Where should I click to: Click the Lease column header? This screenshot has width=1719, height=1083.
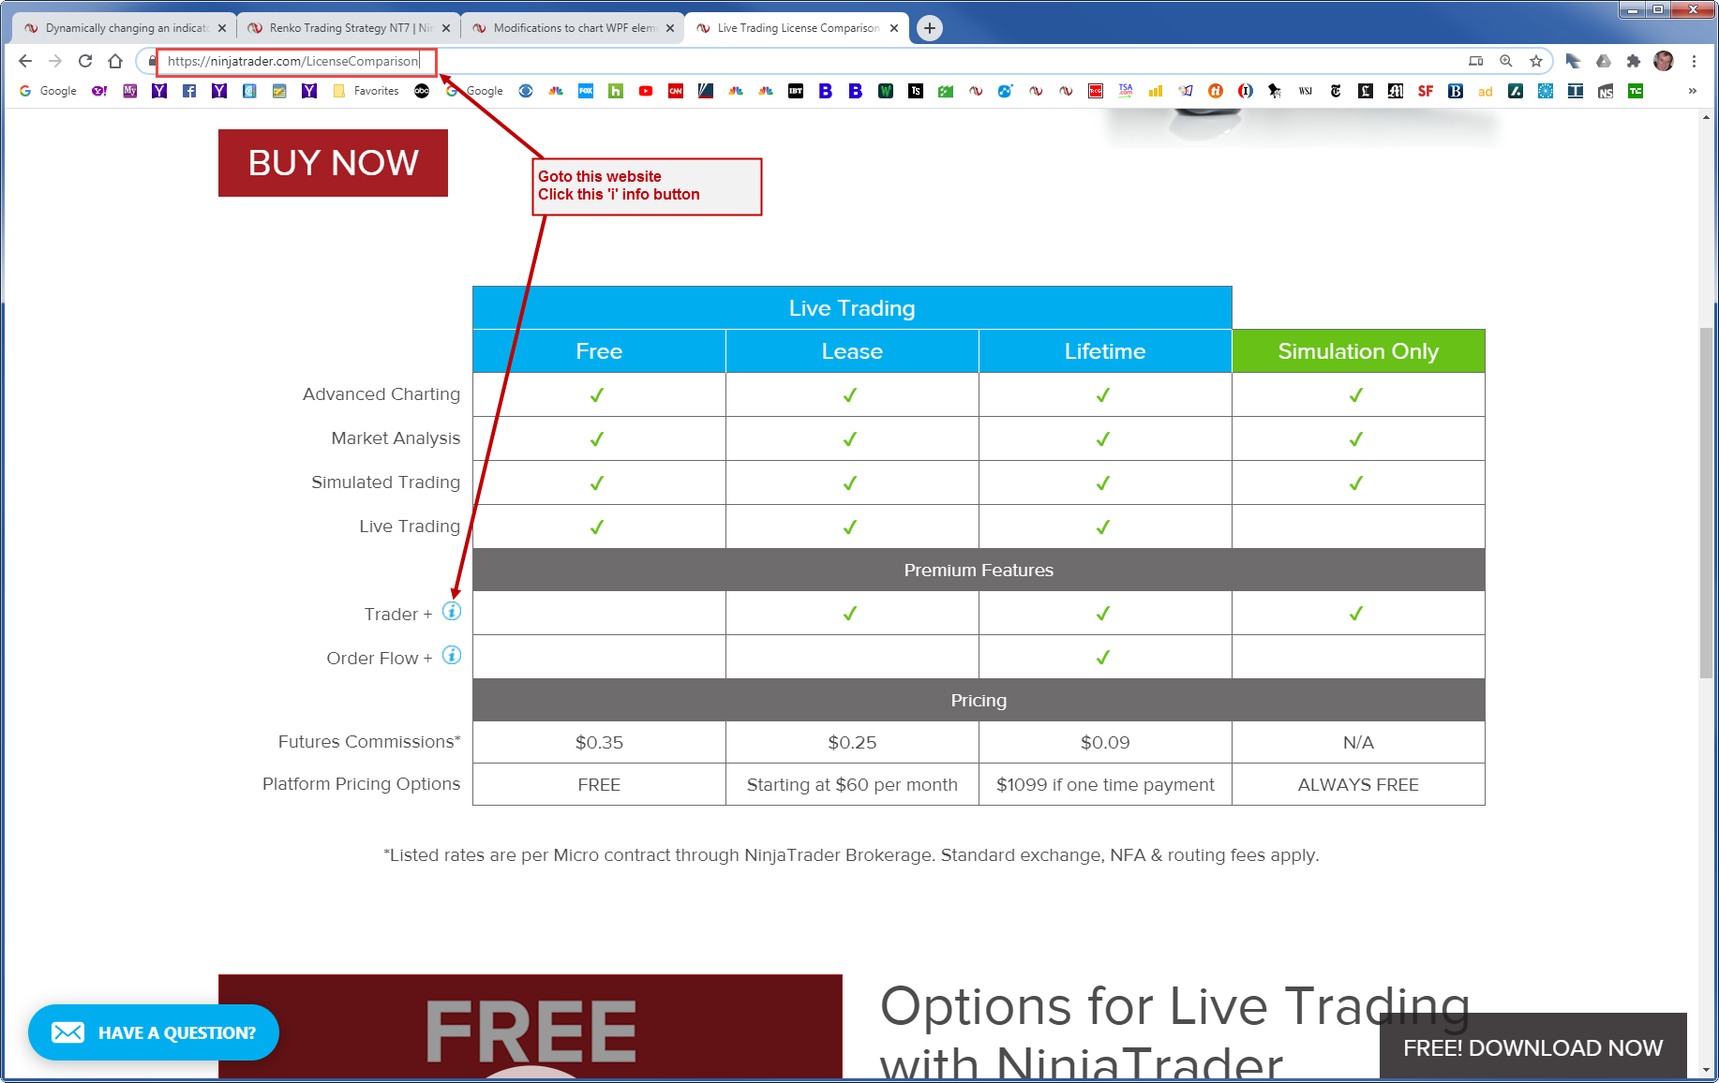pyautogui.click(x=852, y=351)
